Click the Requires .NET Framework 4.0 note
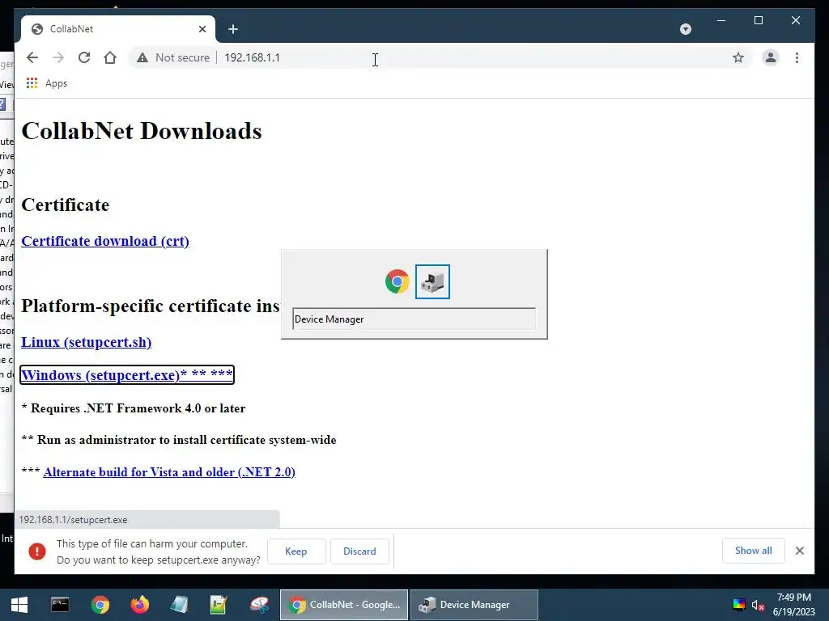This screenshot has height=621, width=829. point(134,408)
